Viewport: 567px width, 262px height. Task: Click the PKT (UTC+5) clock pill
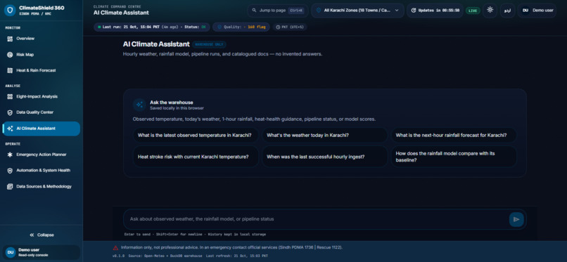290,27
